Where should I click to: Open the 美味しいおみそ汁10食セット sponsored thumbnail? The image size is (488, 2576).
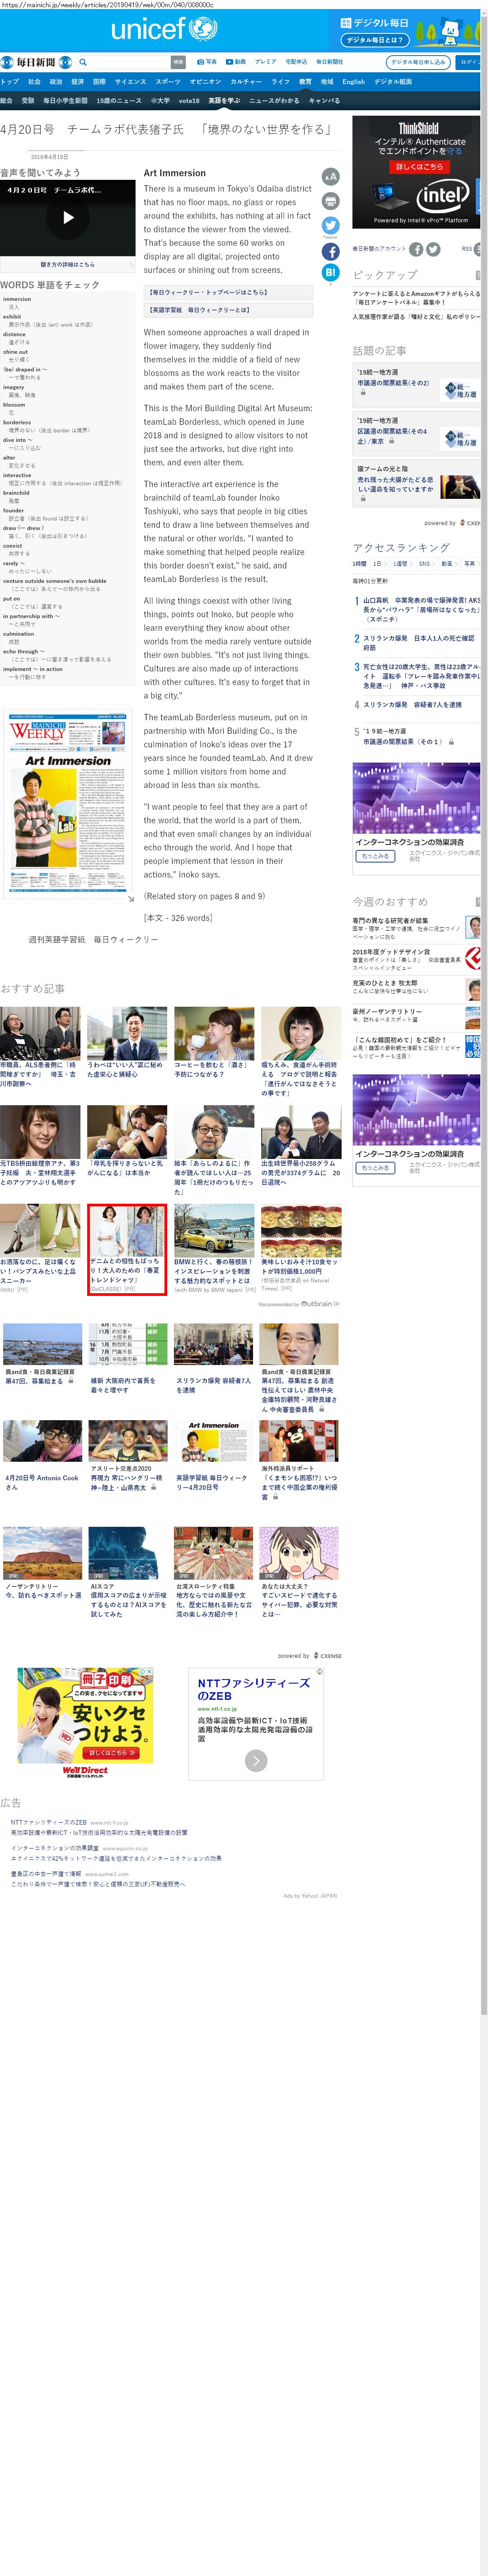coord(301,1230)
